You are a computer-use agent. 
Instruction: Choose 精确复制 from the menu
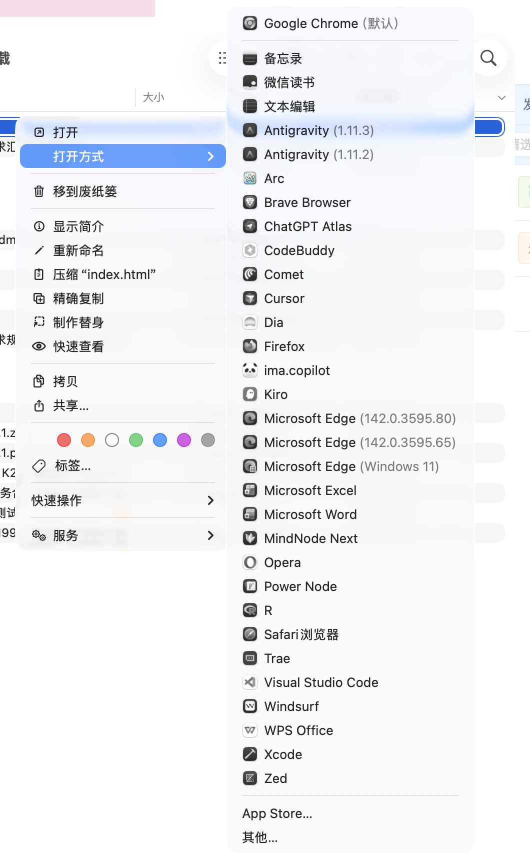[123, 298]
